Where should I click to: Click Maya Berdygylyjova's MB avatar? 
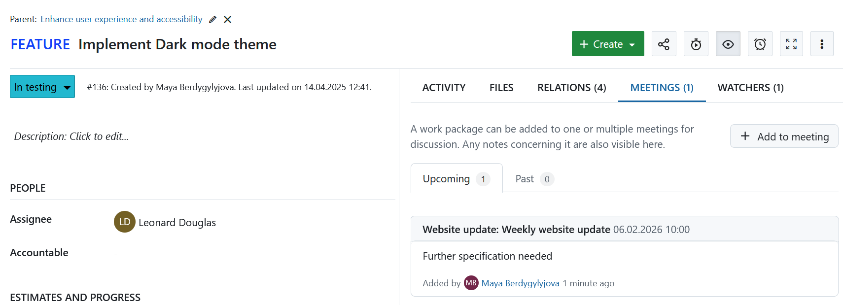pos(471,283)
